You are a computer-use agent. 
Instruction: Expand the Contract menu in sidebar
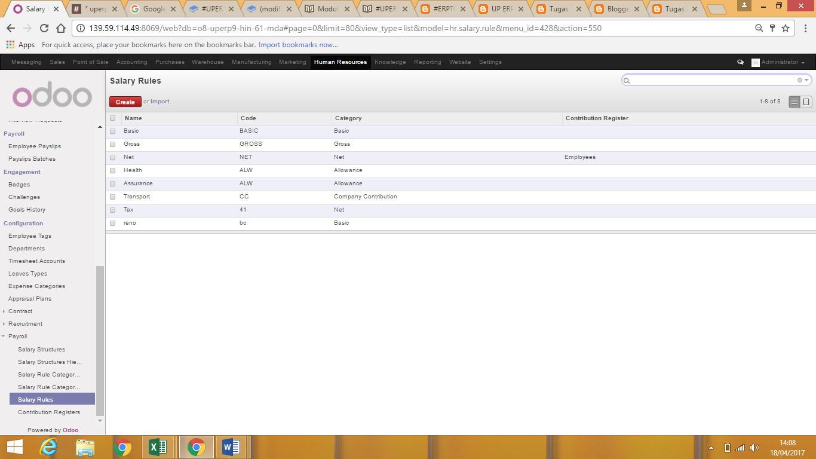click(x=20, y=311)
